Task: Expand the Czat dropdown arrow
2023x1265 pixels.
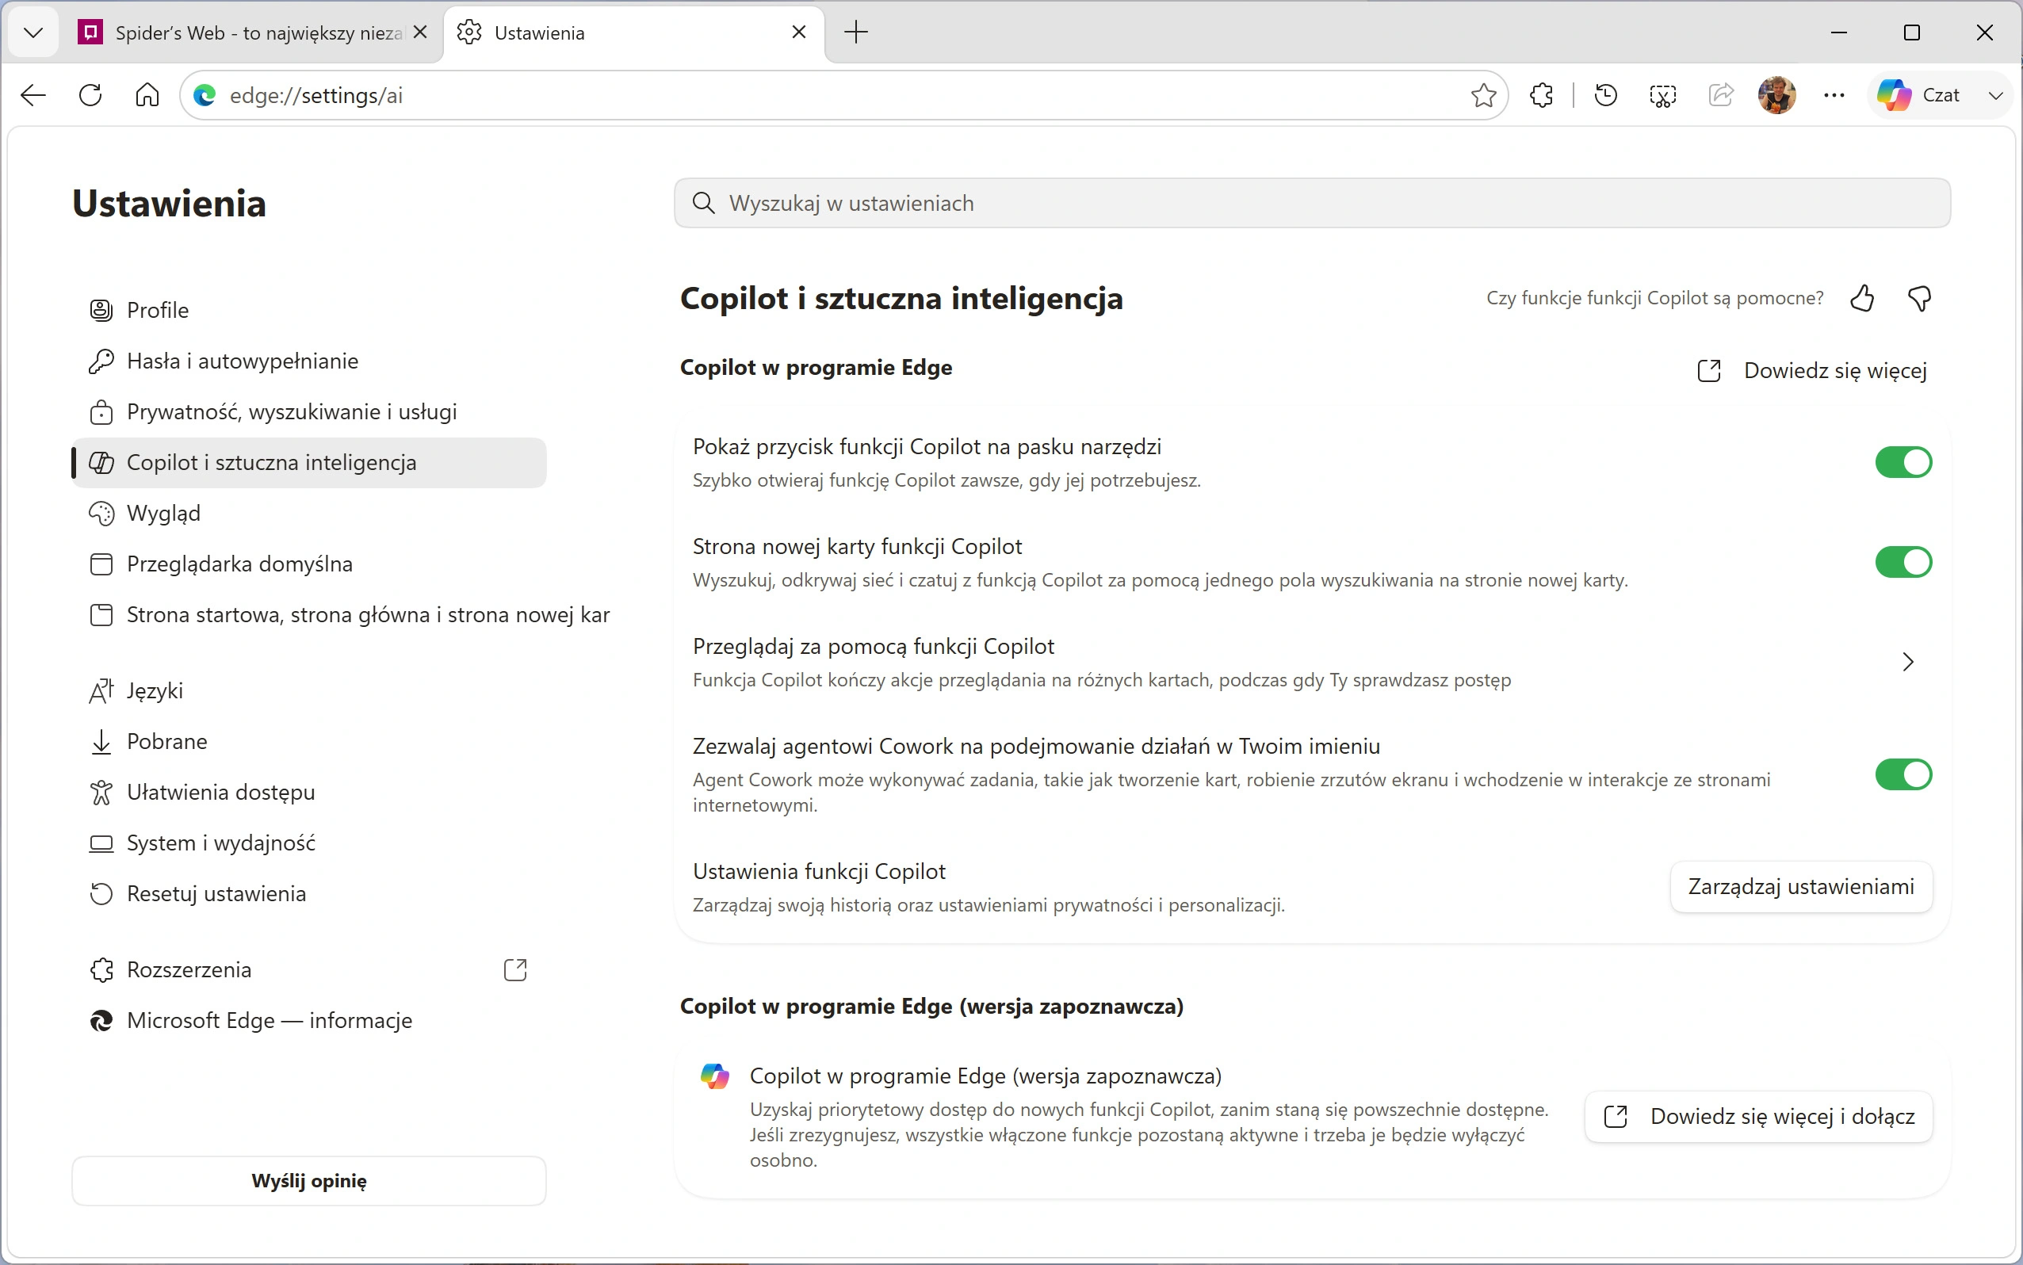Action: click(x=1995, y=95)
